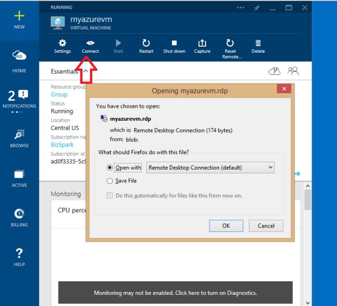Viewport: 337px width, 306px height.
Task: Shut down the virtual machine
Action: (174, 47)
